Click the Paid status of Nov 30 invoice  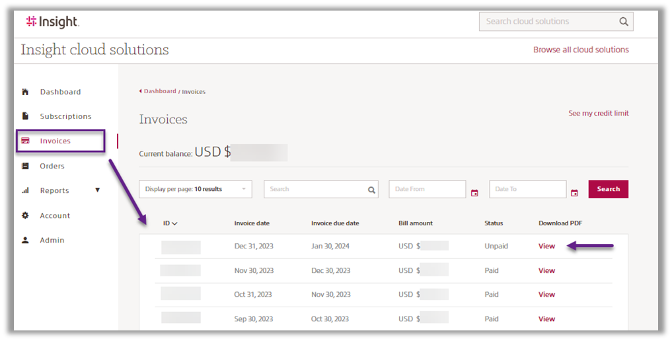[x=492, y=270]
